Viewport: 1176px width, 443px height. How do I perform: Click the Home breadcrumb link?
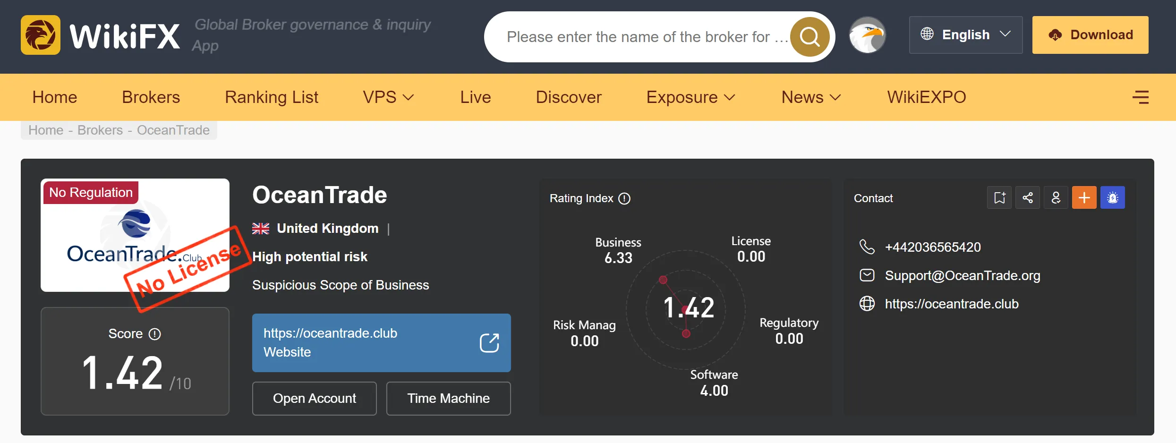point(46,130)
